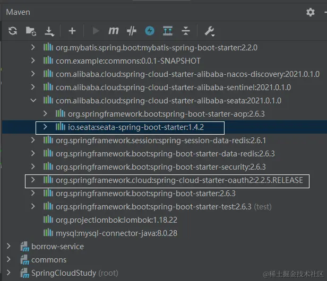Select io.seata:seata-spring-boot-starter:1.4.2 text

point(136,127)
